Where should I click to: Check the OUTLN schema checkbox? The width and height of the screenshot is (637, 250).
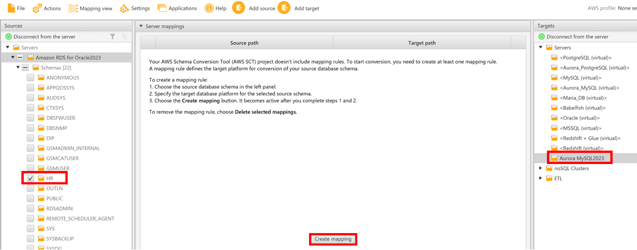pos(30,188)
